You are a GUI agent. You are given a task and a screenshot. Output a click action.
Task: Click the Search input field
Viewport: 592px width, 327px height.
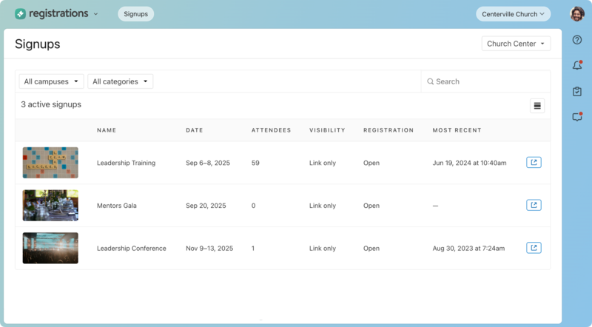click(485, 81)
